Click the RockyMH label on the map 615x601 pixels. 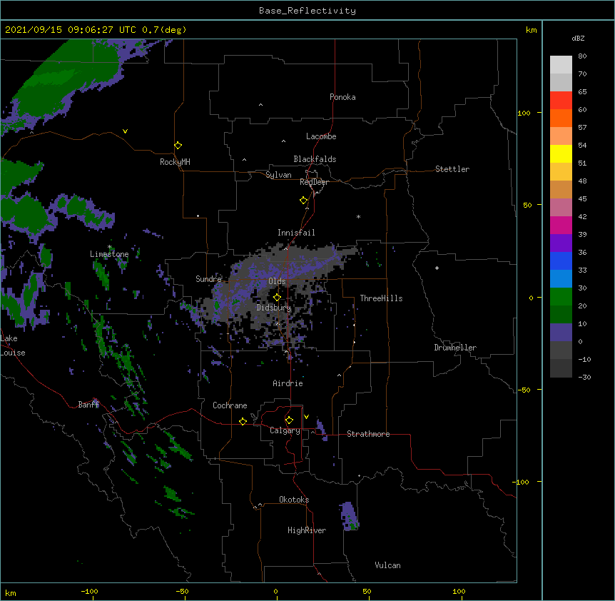click(x=175, y=162)
